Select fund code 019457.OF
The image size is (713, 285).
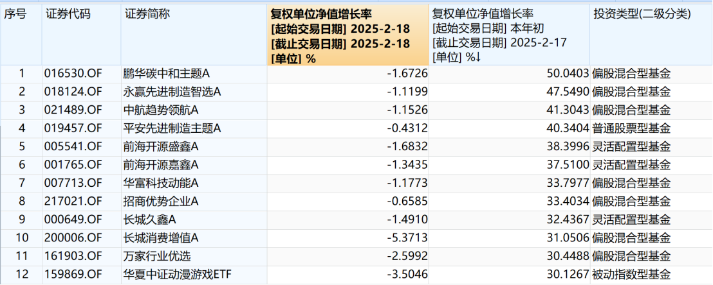point(73,128)
